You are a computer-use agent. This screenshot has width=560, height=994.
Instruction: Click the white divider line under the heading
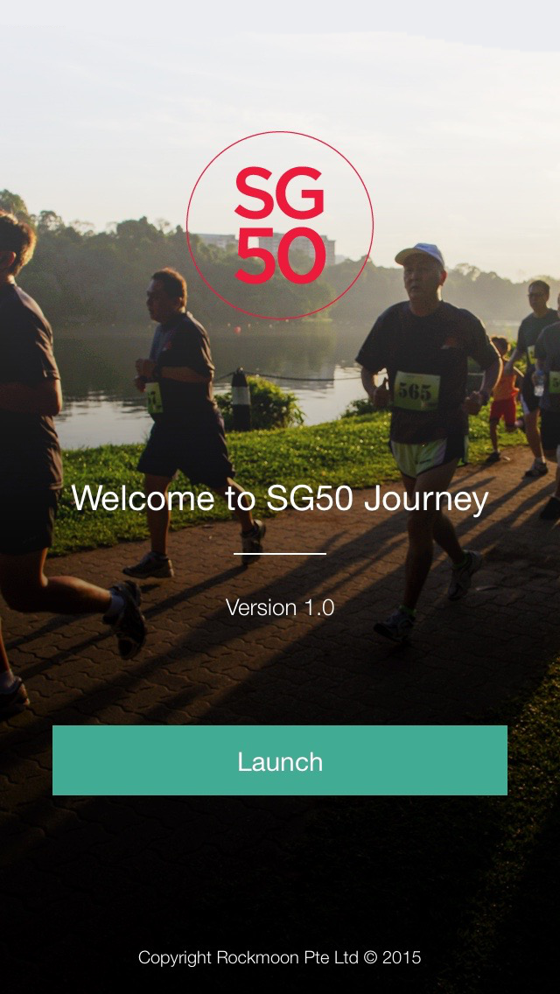point(280,553)
